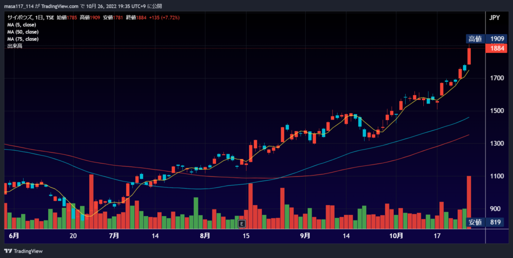Click the 出来高 volume indicator label

point(15,46)
